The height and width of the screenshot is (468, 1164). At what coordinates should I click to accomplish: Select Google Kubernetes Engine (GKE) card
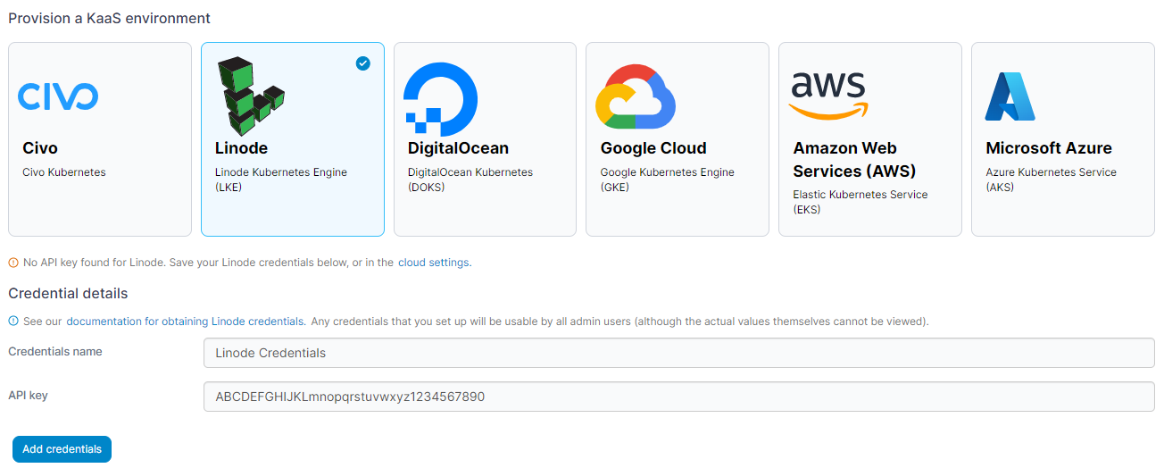click(x=678, y=139)
